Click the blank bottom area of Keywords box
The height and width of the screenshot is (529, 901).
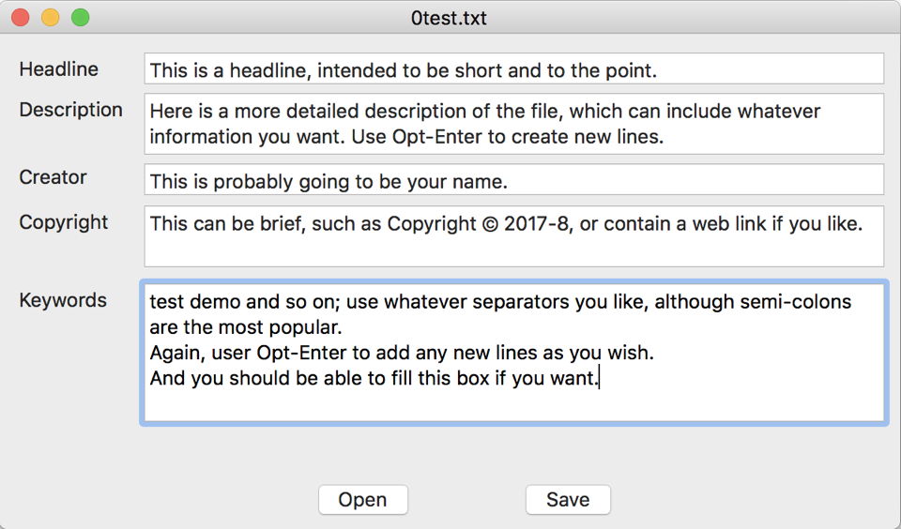click(x=513, y=406)
